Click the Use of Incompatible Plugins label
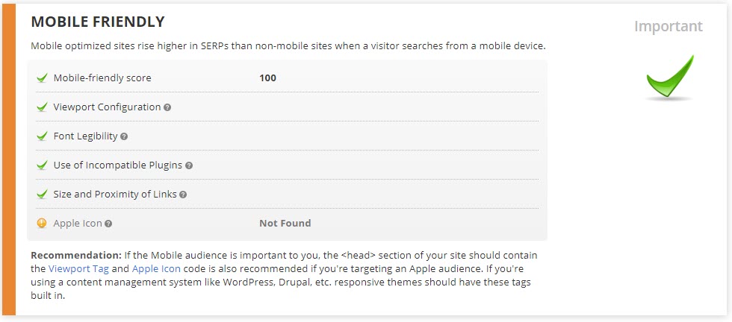 (117, 165)
